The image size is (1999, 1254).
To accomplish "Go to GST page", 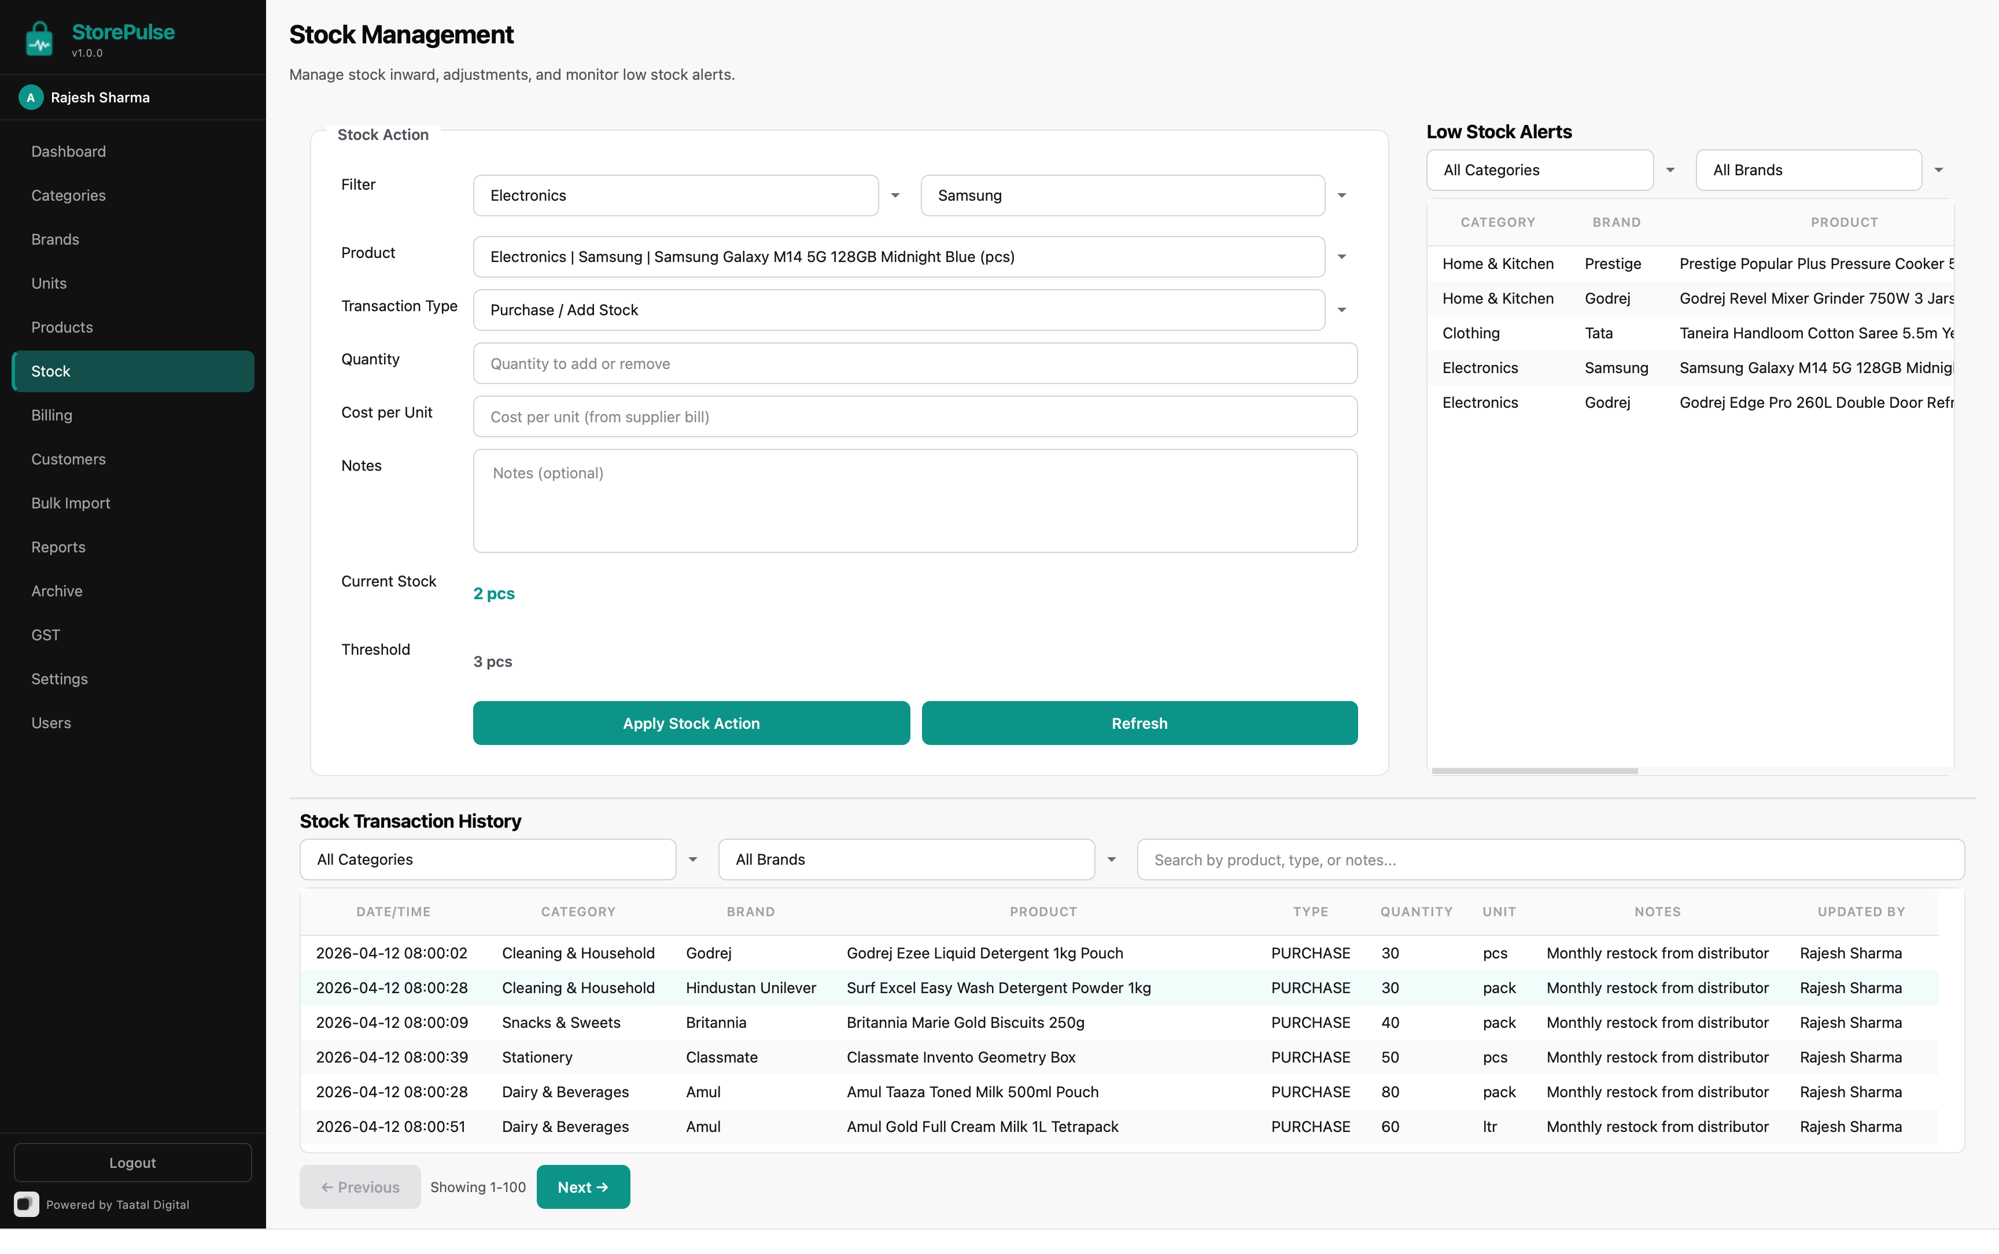I will pyautogui.click(x=132, y=635).
